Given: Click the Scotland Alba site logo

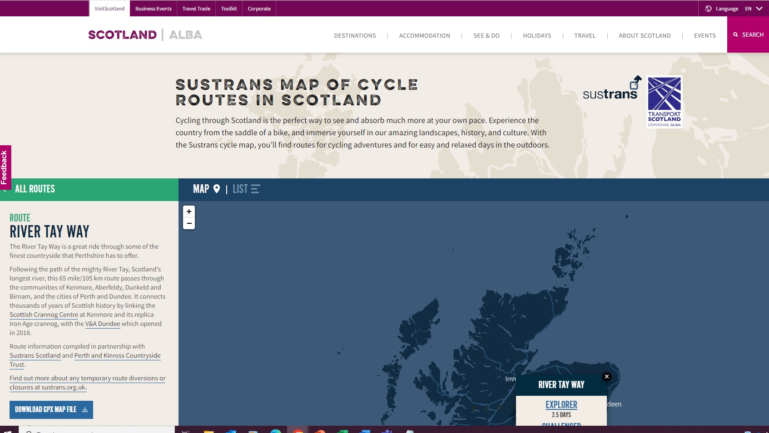Looking at the screenshot, I should (145, 35).
